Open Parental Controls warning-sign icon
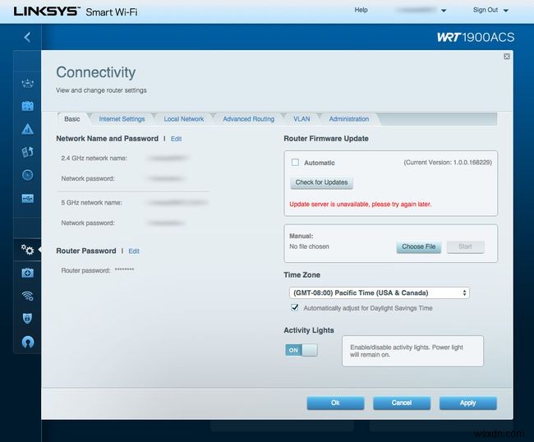Screen dimensions: 534x442 pos(28,129)
